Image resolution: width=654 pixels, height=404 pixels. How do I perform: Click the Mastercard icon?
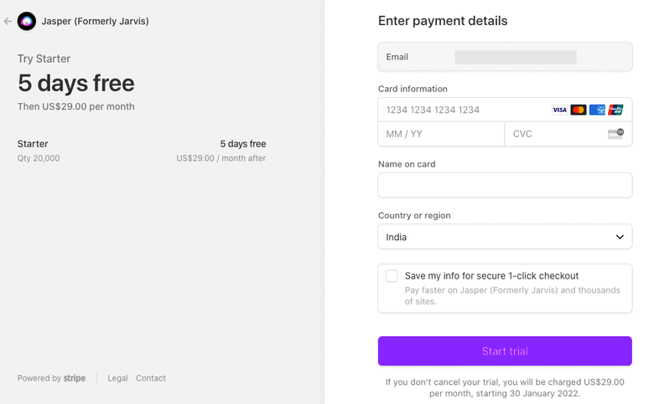pyautogui.click(x=578, y=110)
